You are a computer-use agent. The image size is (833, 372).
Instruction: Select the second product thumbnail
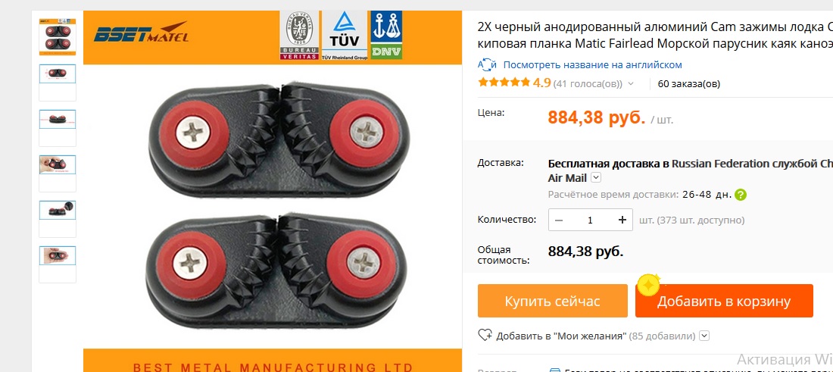click(x=58, y=83)
